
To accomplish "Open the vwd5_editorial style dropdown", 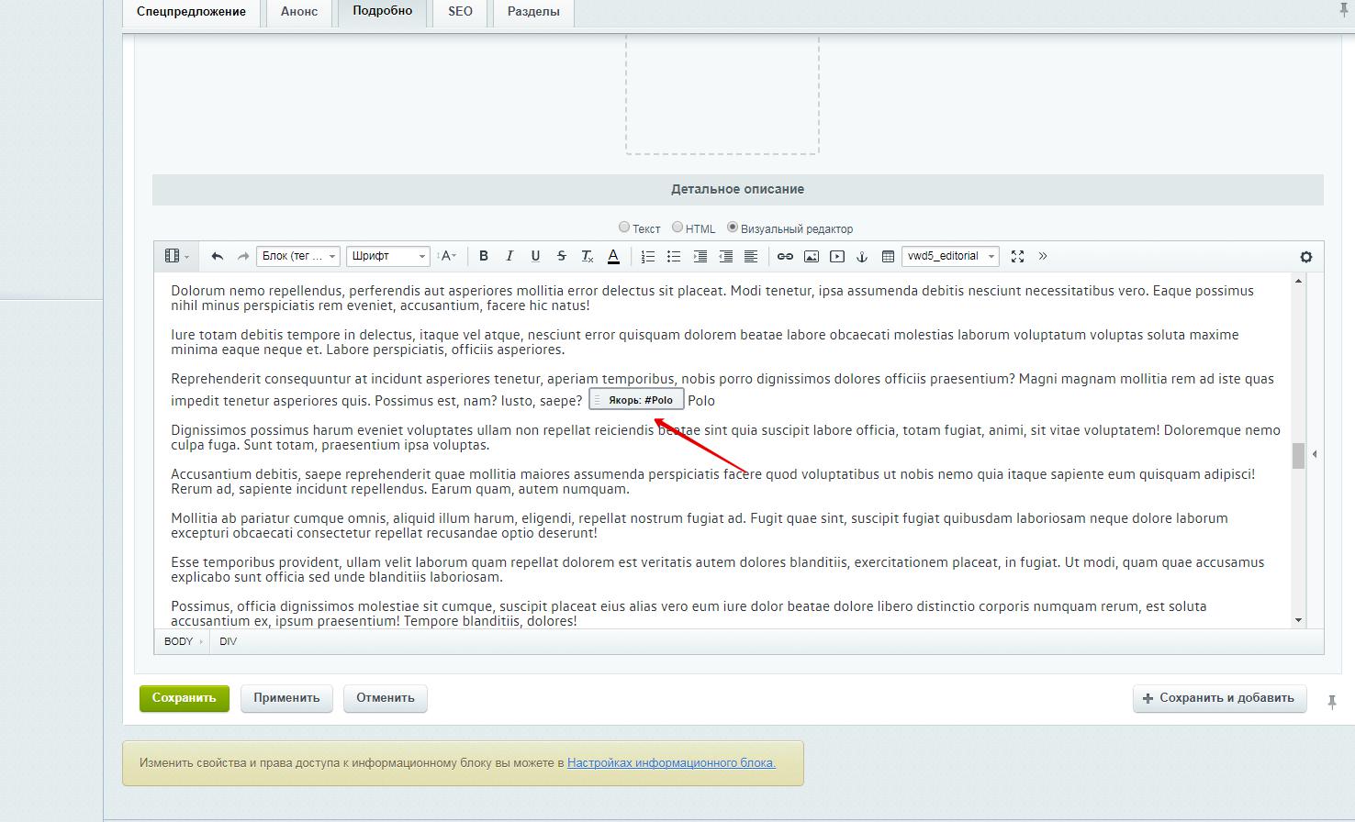I will pyautogui.click(x=951, y=256).
